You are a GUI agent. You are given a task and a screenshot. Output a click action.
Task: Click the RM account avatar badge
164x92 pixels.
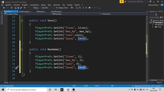[x=162, y=5]
